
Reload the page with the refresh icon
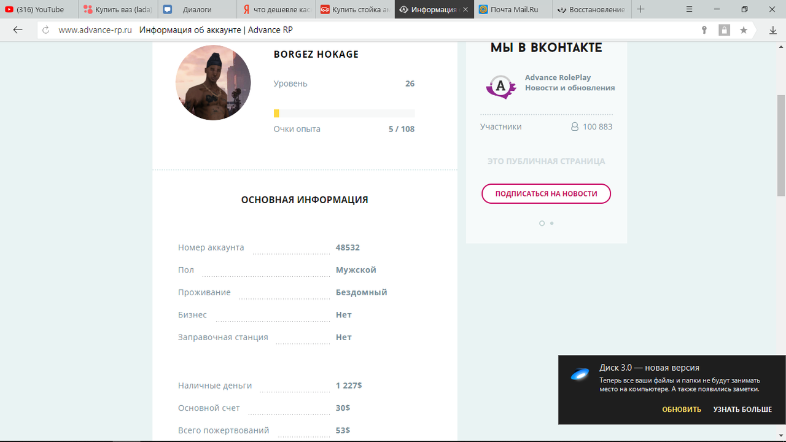coord(45,30)
